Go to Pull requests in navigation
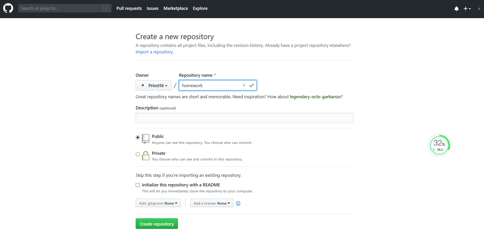The image size is (484, 231). coord(129,8)
